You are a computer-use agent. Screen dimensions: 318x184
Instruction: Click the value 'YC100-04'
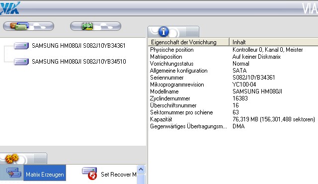244,85
